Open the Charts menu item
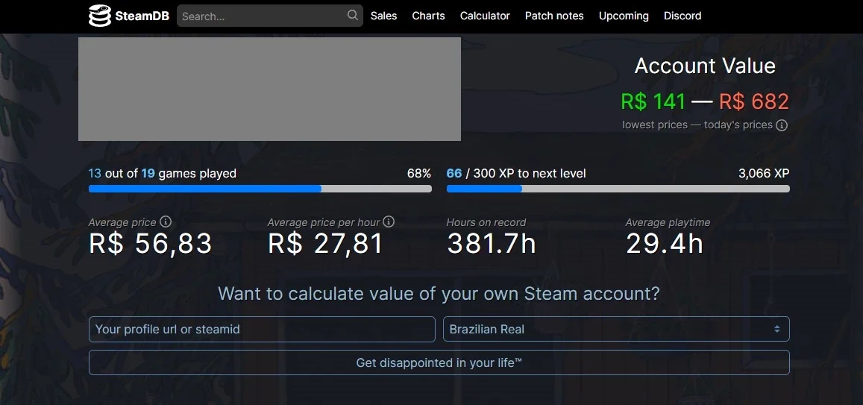 (x=428, y=16)
